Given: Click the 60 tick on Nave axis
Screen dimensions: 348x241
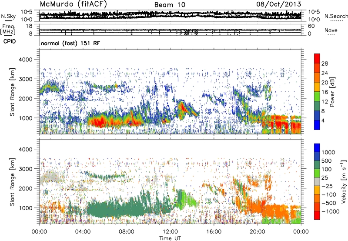Looking at the screenshot, I should tap(311, 26).
